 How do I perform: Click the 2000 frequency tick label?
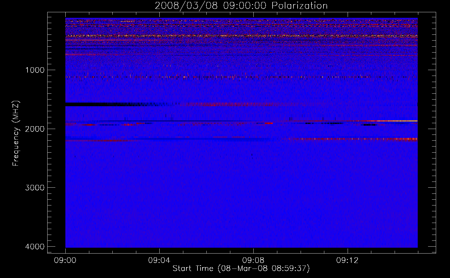coord(35,129)
